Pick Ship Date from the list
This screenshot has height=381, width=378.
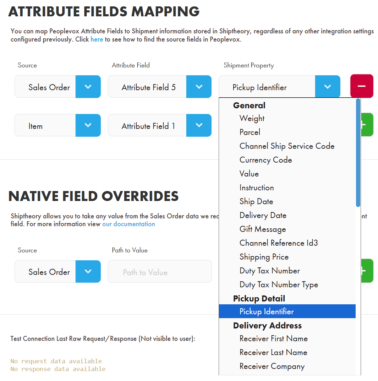pos(287,201)
